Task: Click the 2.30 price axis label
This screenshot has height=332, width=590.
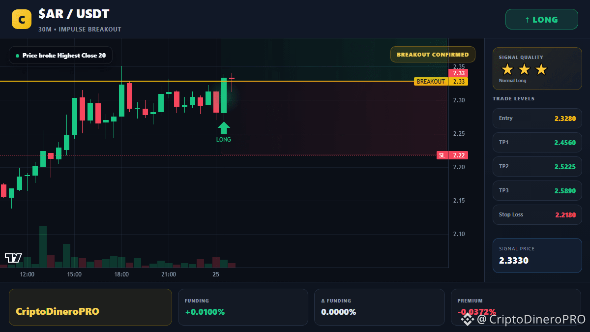Action: (459, 100)
